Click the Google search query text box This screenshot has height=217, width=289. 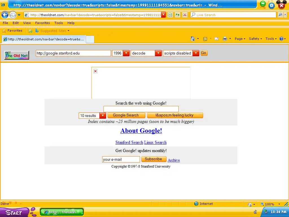(141, 109)
